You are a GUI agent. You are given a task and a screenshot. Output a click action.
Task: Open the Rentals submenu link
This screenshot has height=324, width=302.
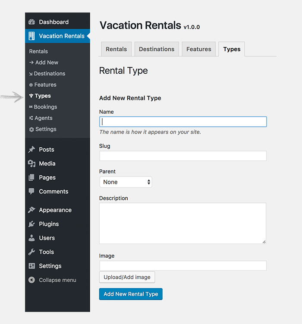(38, 51)
